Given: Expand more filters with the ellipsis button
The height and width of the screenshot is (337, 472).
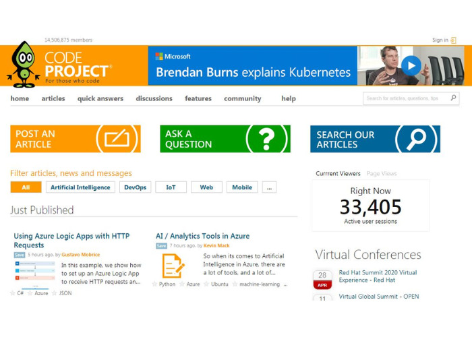Looking at the screenshot, I should click(x=269, y=187).
